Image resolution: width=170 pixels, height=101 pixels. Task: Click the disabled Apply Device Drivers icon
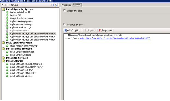point(7,30)
